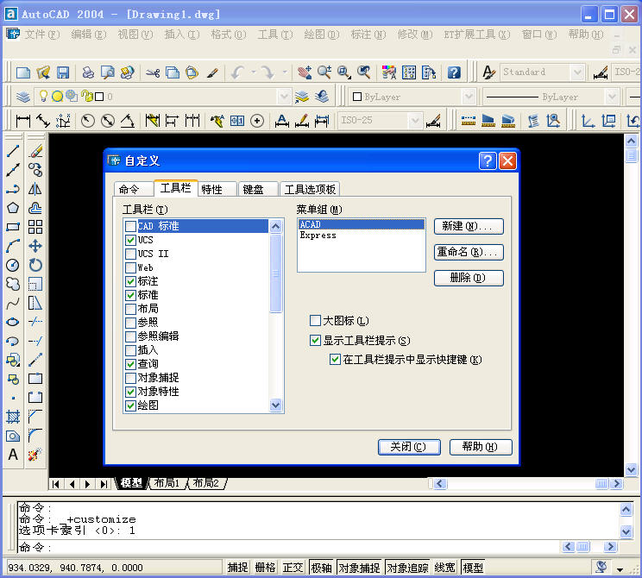Viewport: 642px width, 578px height.
Task: Click the communication center tray icon
Action: tap(602, 568)
